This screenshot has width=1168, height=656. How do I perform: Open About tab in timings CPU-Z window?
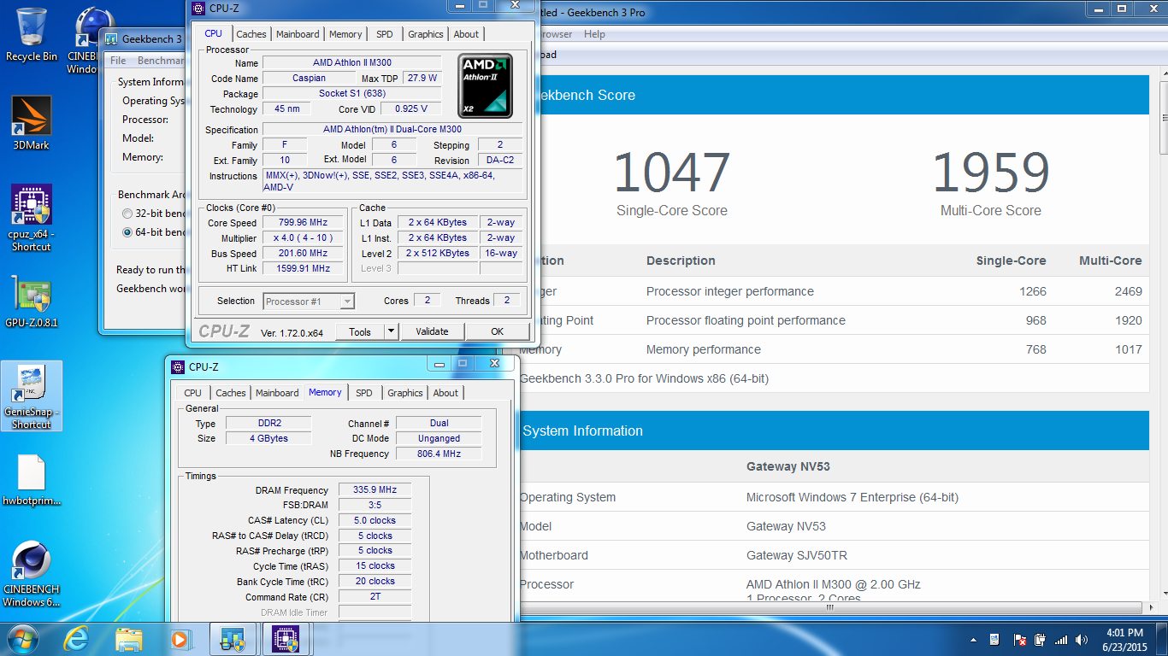(445, 393)
